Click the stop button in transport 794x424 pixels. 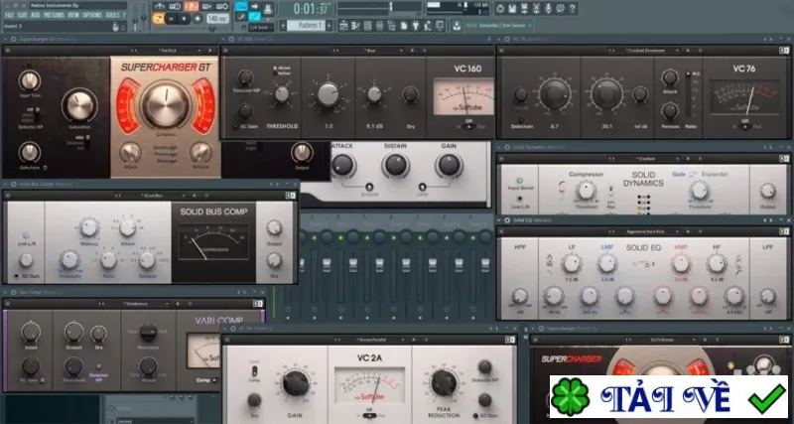point(184,18)
